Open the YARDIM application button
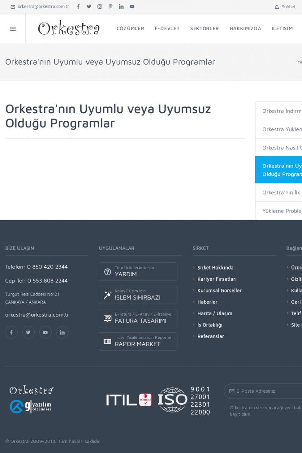This screenshot has height=453, width=302. (x=138, y=272)
